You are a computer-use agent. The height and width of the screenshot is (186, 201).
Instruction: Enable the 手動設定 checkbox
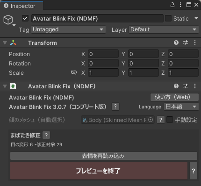[170, 120]
